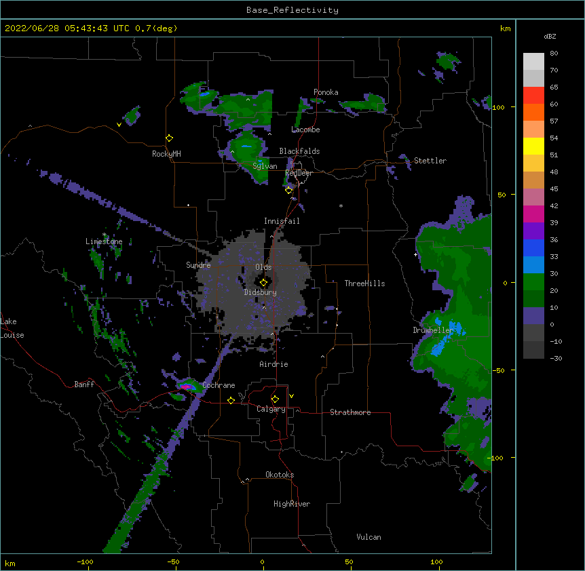This screenshot has width=585, height=571.
Task: Click the Sylvan label on the map
Action: click(x=265, y=166)
